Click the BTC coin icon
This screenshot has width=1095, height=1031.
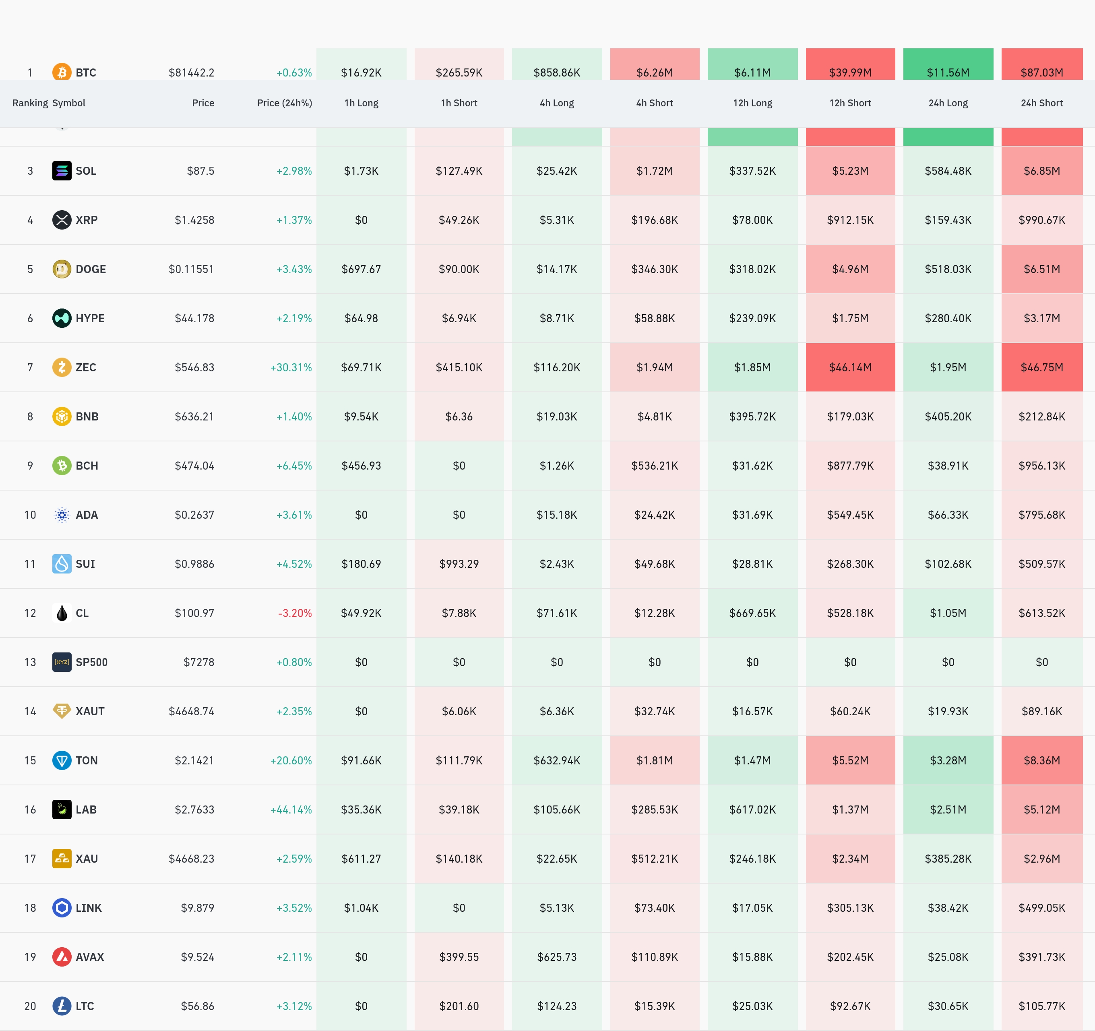point(62,72)
